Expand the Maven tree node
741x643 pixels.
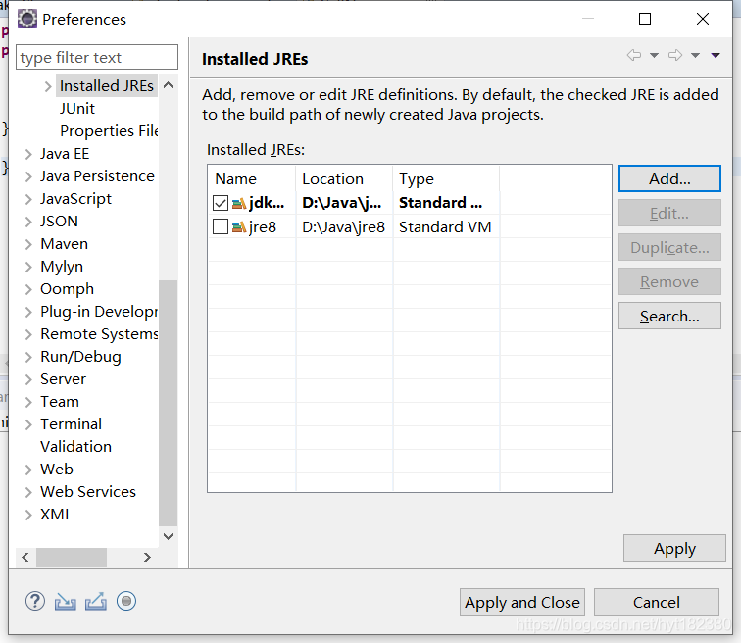coord(28,244)
